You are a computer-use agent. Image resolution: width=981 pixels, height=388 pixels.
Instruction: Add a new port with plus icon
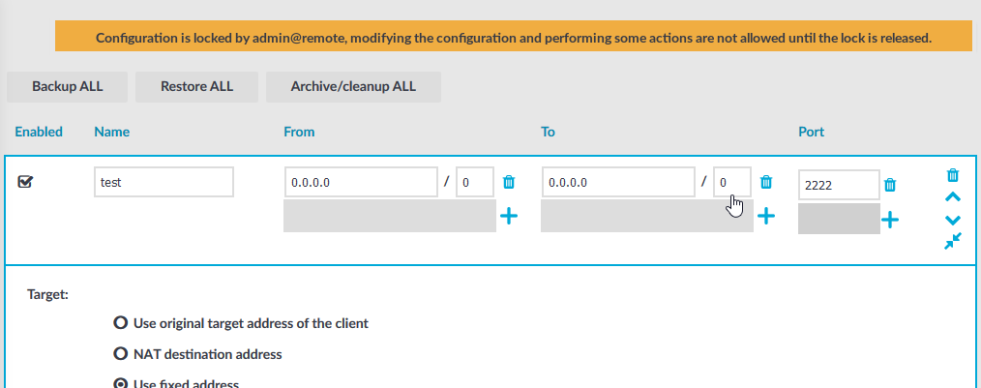click(x=890, y=220)
